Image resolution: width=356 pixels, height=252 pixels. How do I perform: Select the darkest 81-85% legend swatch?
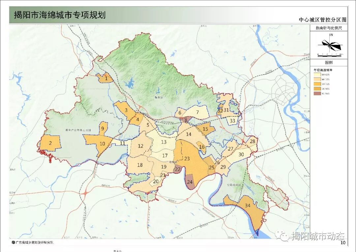point(317,93)
